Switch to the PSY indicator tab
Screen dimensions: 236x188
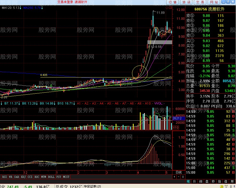59,177
